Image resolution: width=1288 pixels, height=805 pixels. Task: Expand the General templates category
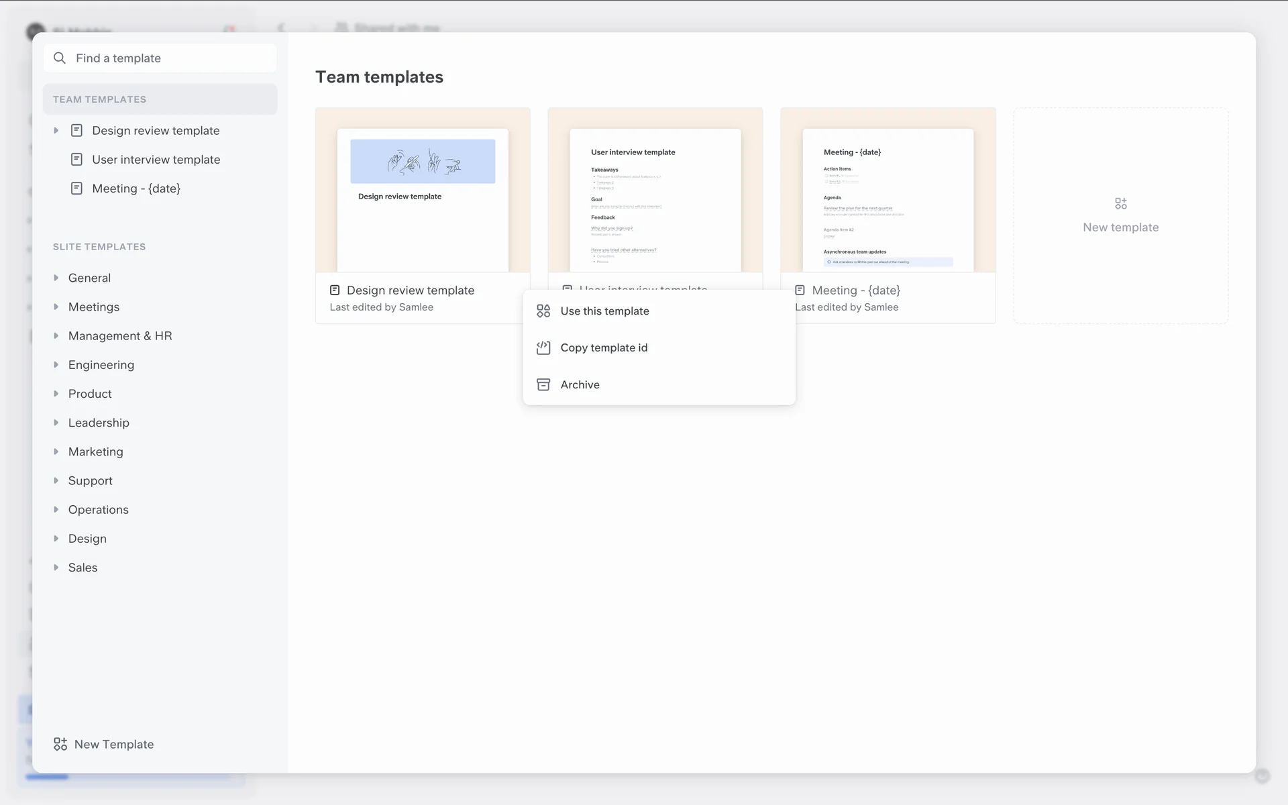(x=56, y=278)
